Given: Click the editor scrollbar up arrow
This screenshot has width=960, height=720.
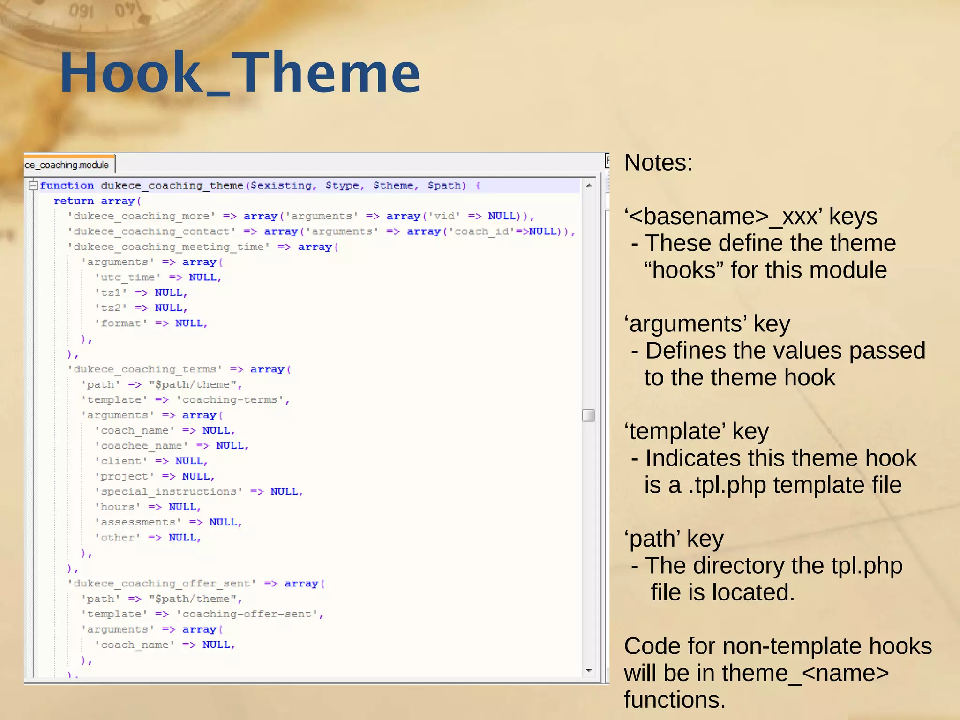Looking at the screenshot, I should (589, 186).
